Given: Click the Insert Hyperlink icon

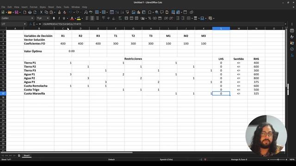Looking at the screenshot, I should 157,12.
